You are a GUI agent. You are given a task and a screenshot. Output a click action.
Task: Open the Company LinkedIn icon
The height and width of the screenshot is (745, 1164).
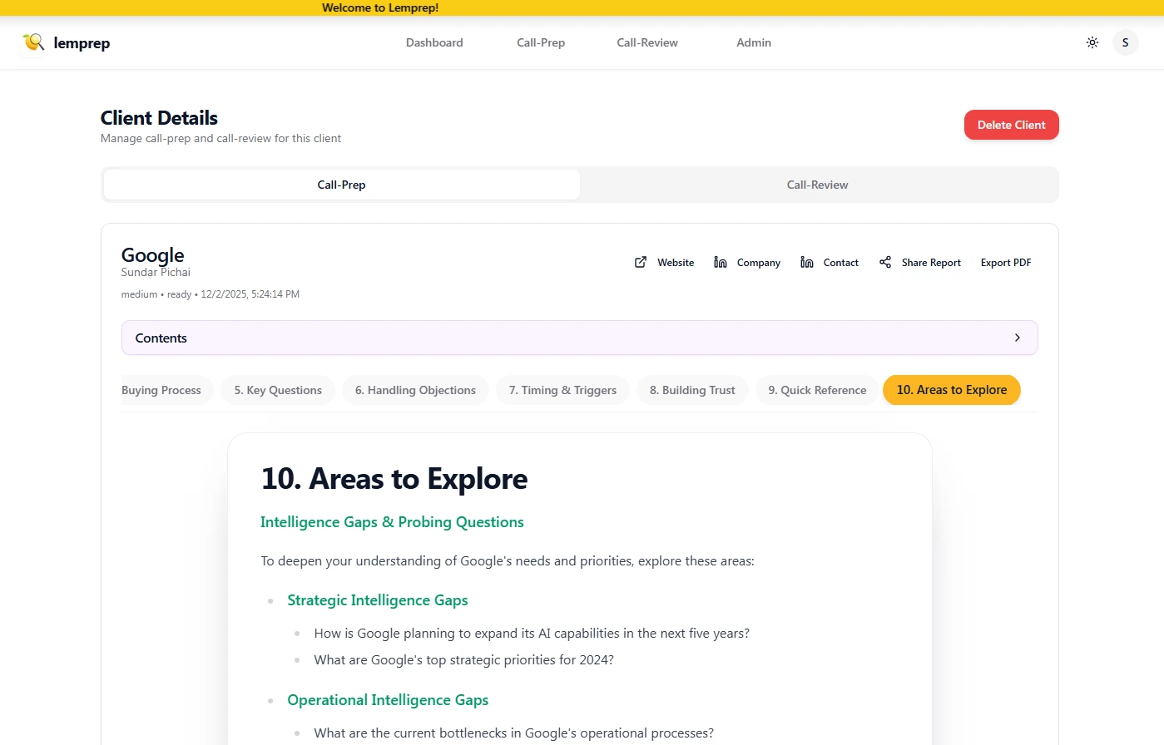(x=721, y=263)
